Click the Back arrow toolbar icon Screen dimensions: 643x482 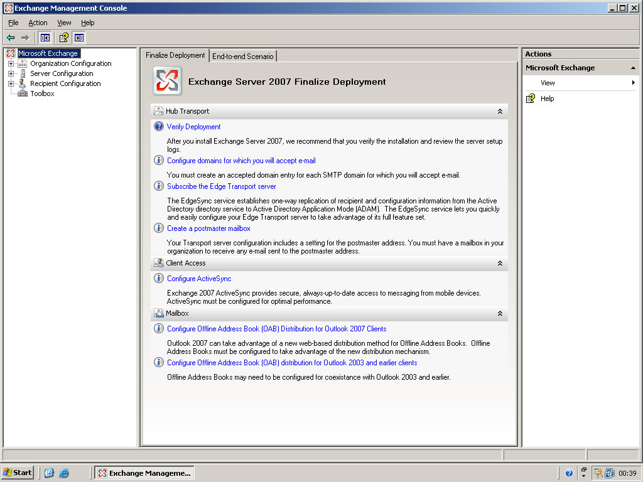click(x=11, y=38)
